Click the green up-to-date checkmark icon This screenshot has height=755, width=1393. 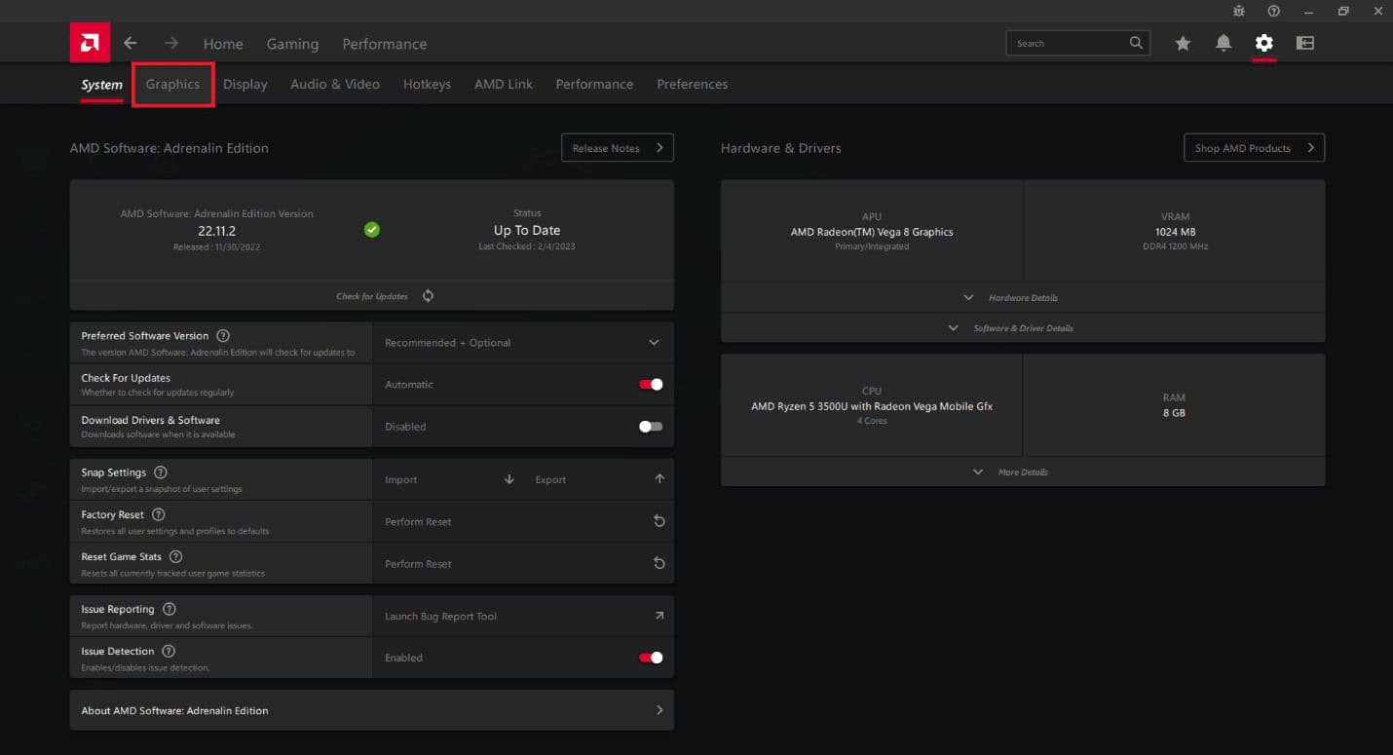click(372, 230)
